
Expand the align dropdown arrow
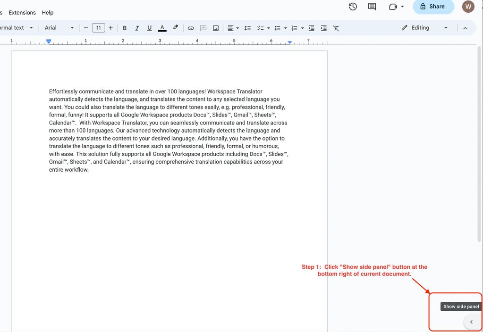coord(237,28)
